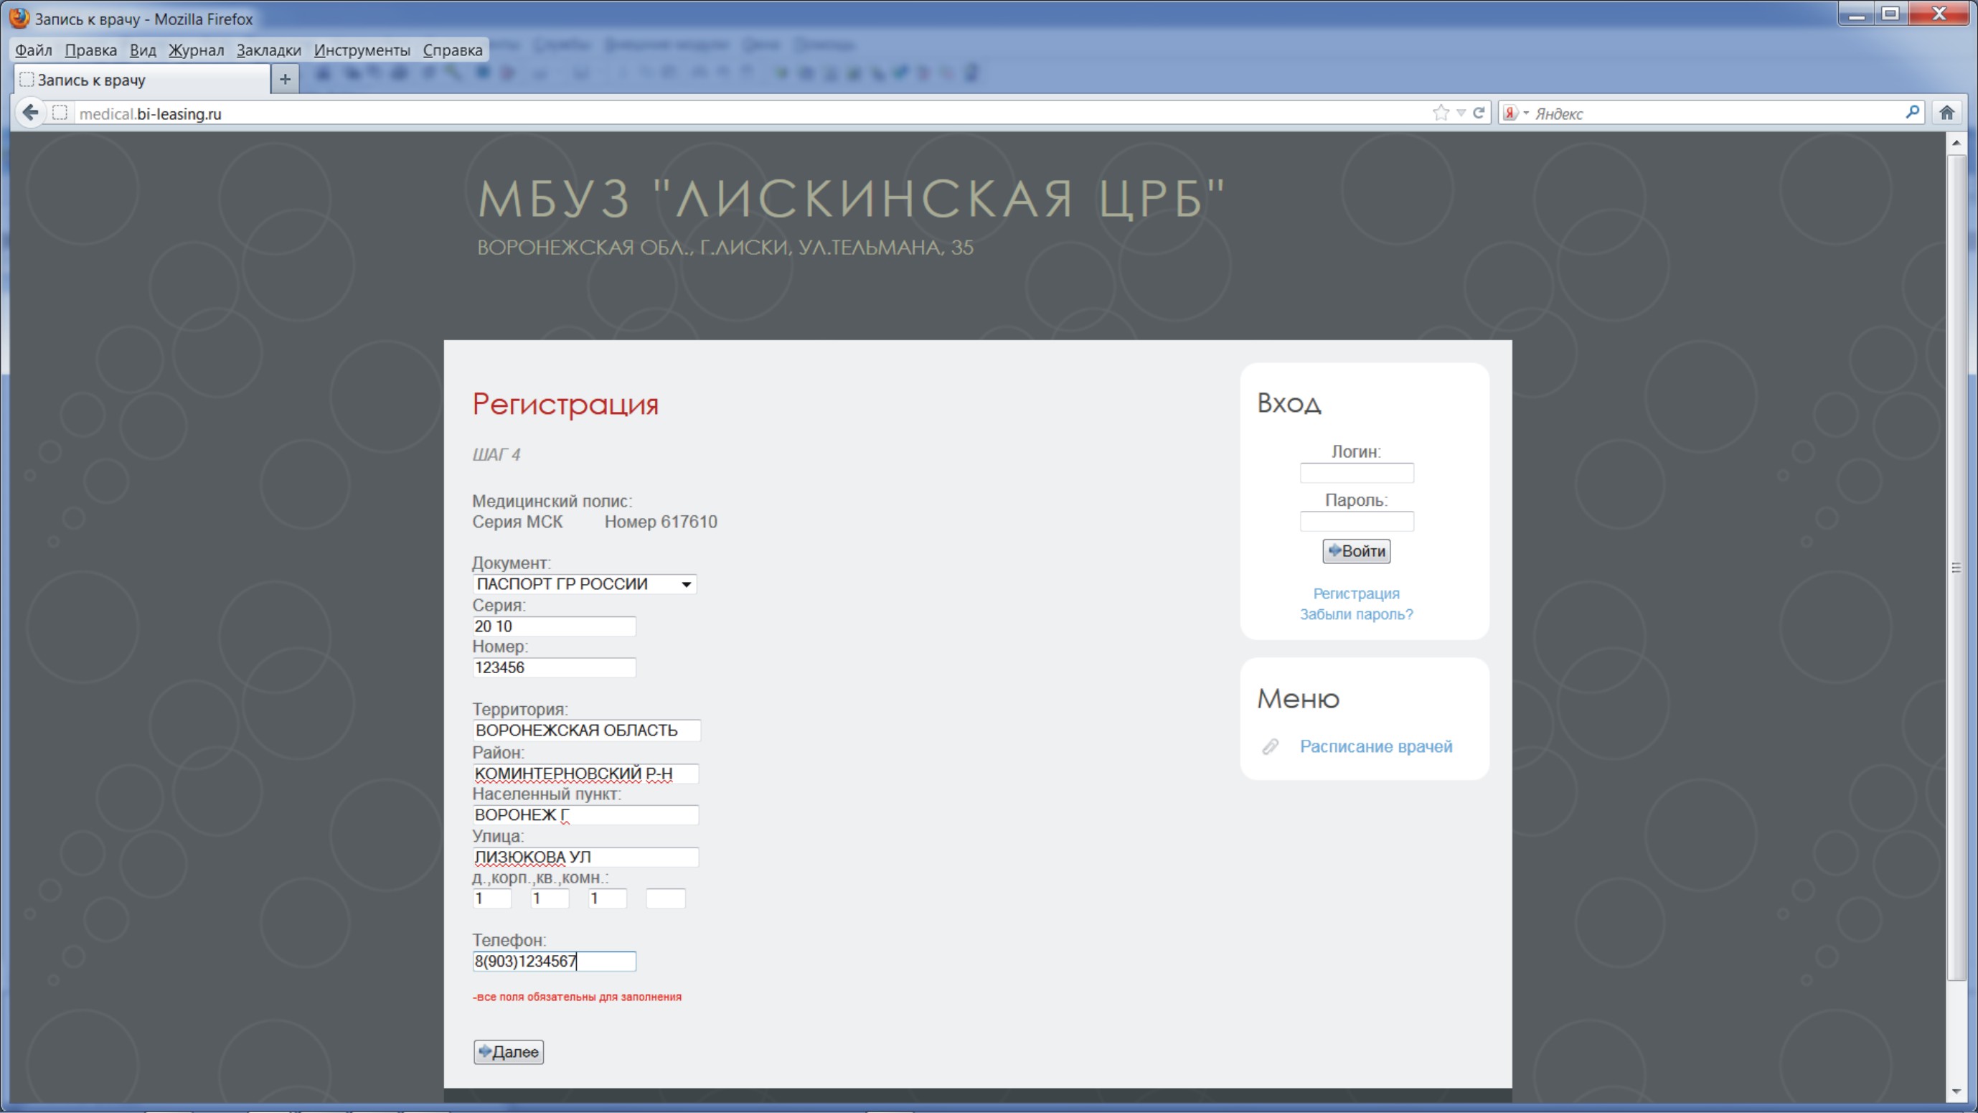
Task: Open the Закладки menu
Action: point(269,50)
